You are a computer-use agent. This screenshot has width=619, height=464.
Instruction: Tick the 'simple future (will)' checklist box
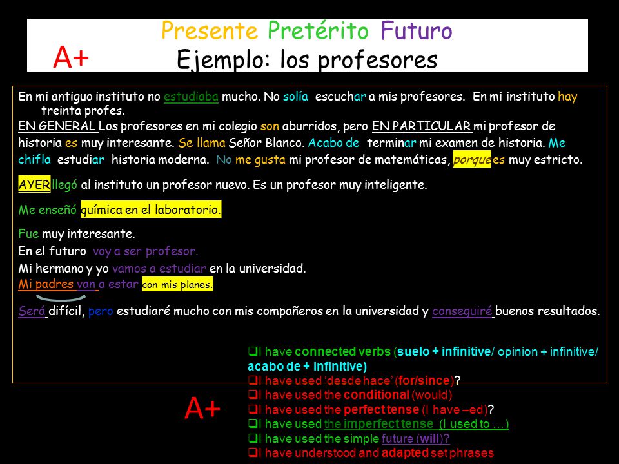click(x=252, y=438)
